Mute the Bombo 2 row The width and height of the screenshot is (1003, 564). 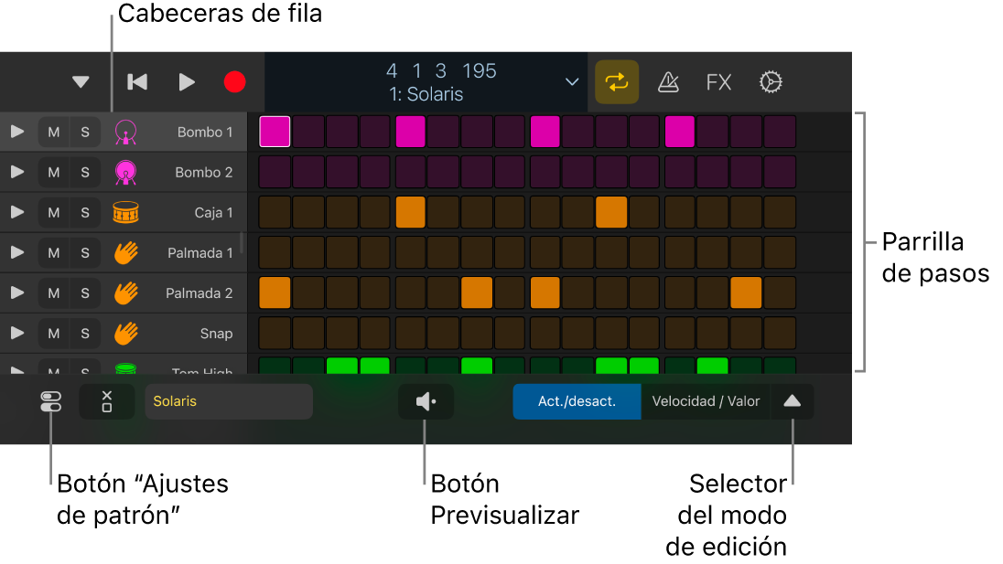(54, 173)
